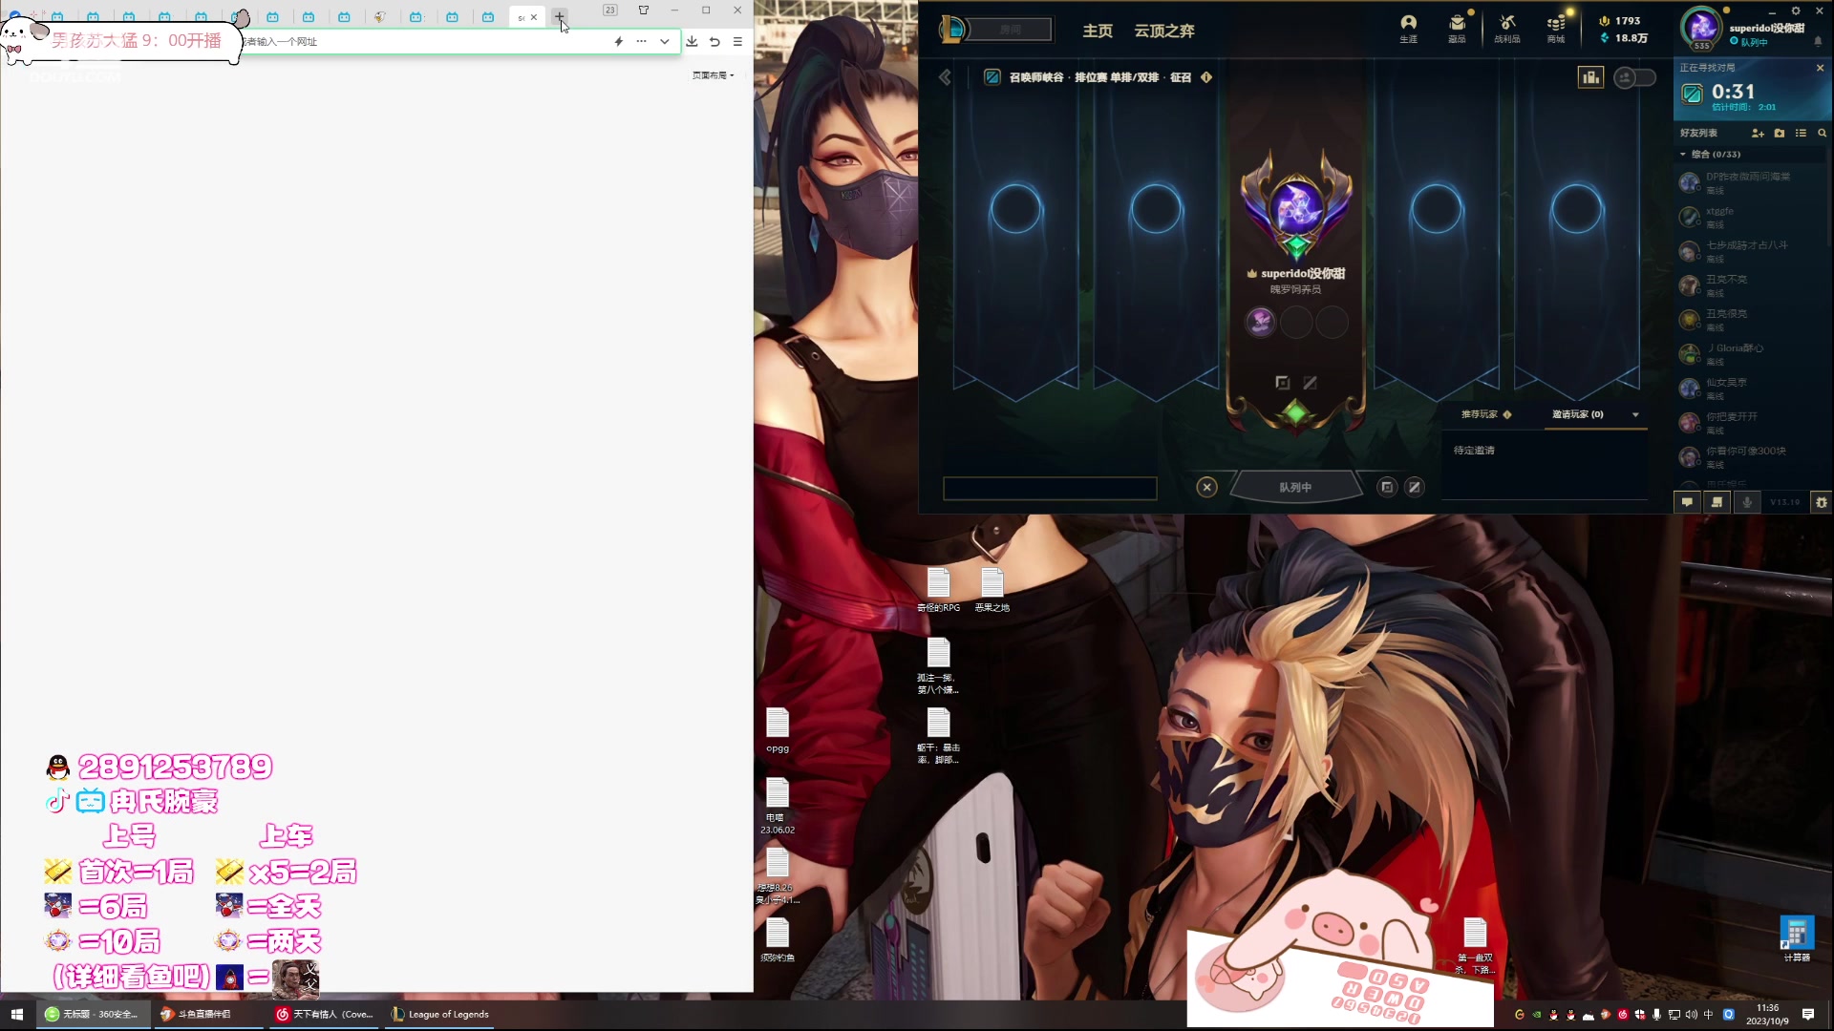
Task: Select the filled honor/token slot under player name
Action: (1260, 322)
